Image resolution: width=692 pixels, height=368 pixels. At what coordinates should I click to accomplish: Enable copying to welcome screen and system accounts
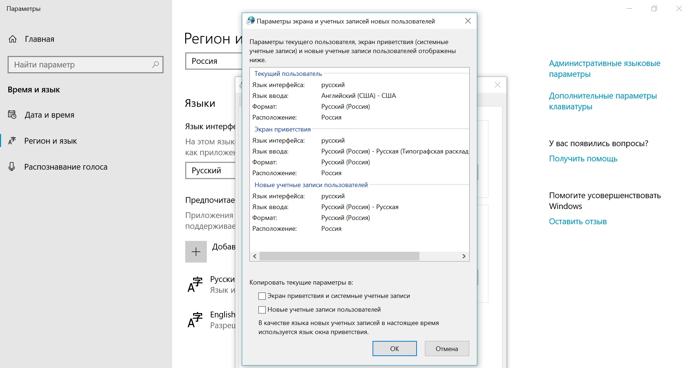[262, 296]
